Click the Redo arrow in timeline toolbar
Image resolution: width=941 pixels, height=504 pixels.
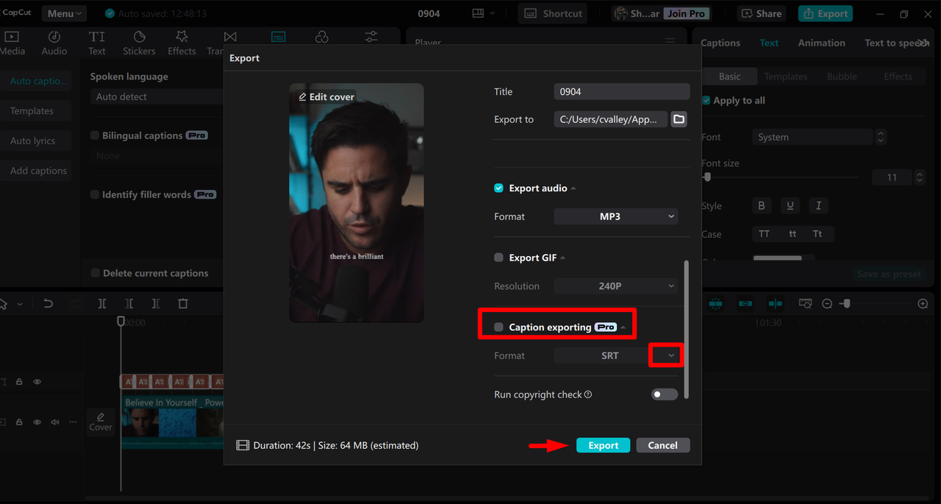pos(75,303)
